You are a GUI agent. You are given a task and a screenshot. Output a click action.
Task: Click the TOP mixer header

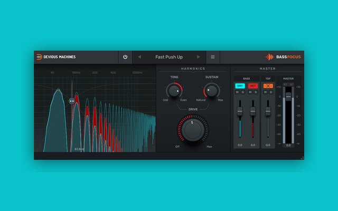pyautogui.click(x=268, y=79)
